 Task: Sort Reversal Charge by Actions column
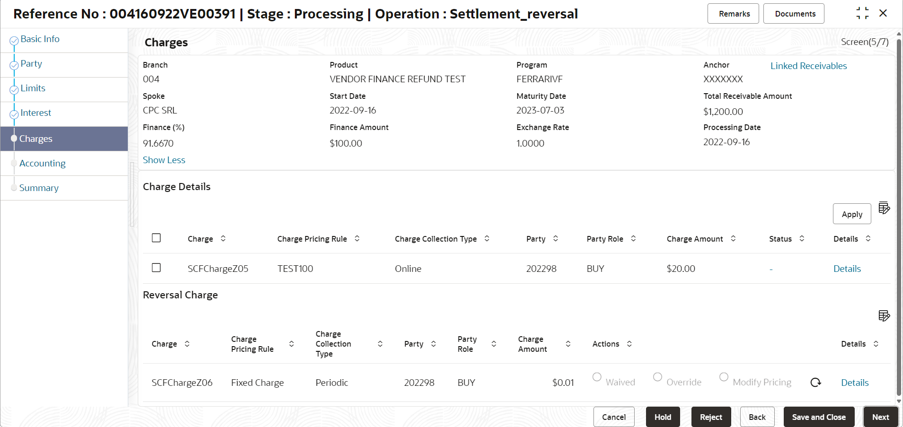(629, 344)
